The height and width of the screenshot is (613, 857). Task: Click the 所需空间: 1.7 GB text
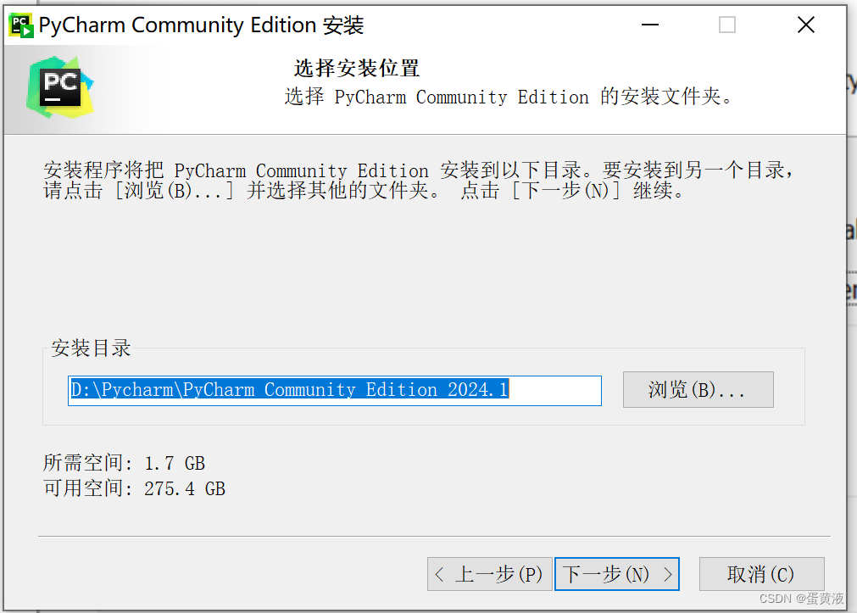(x=124, y=463)
